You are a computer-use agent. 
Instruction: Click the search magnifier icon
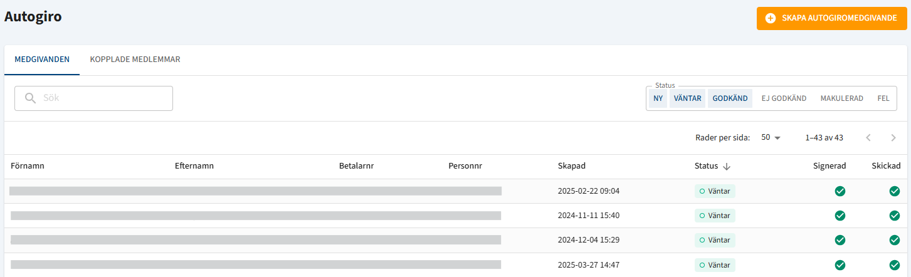[30, 98]
